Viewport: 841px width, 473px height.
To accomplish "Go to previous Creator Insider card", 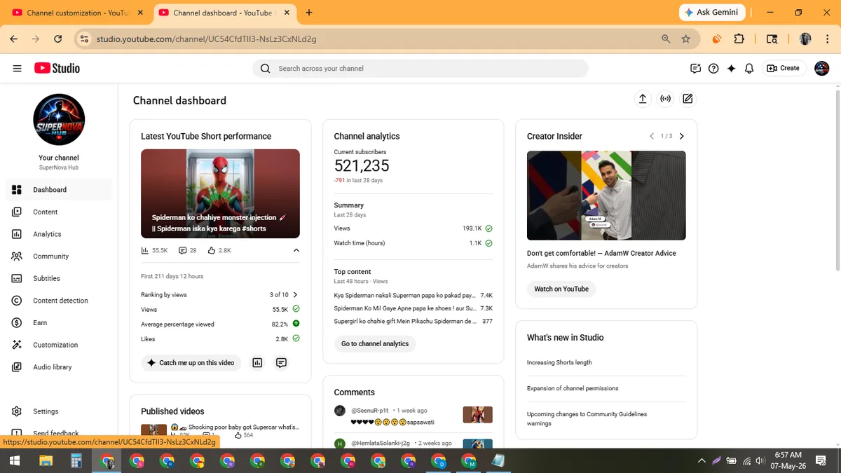I will (652, 136).
